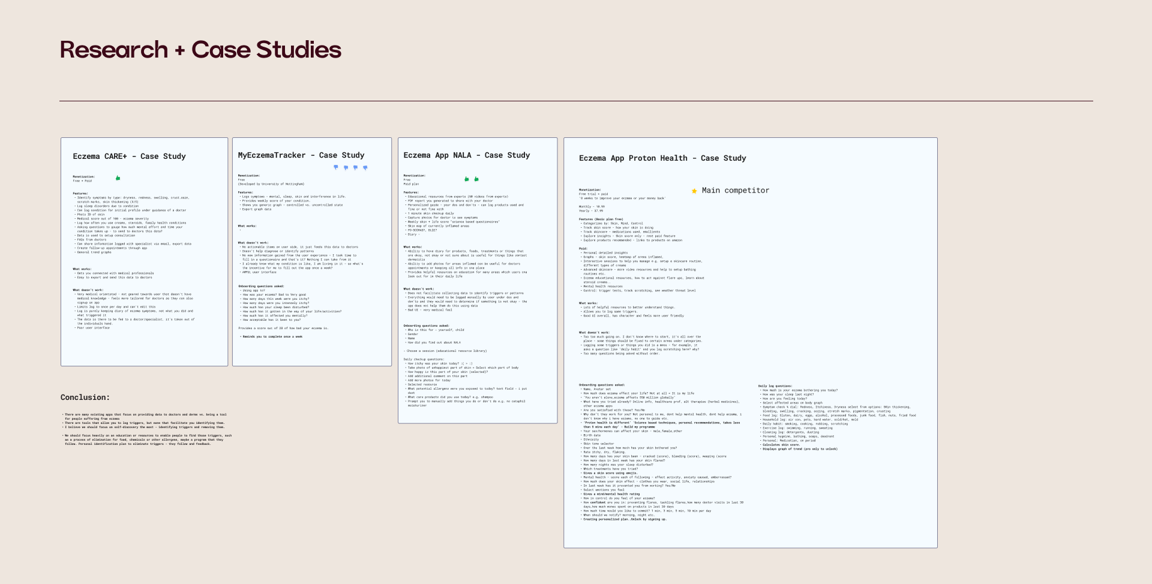Click '(Developed by University of Nottingham)' text
This screenshot has width=1152, height=584.
click(x=271, y=184)
